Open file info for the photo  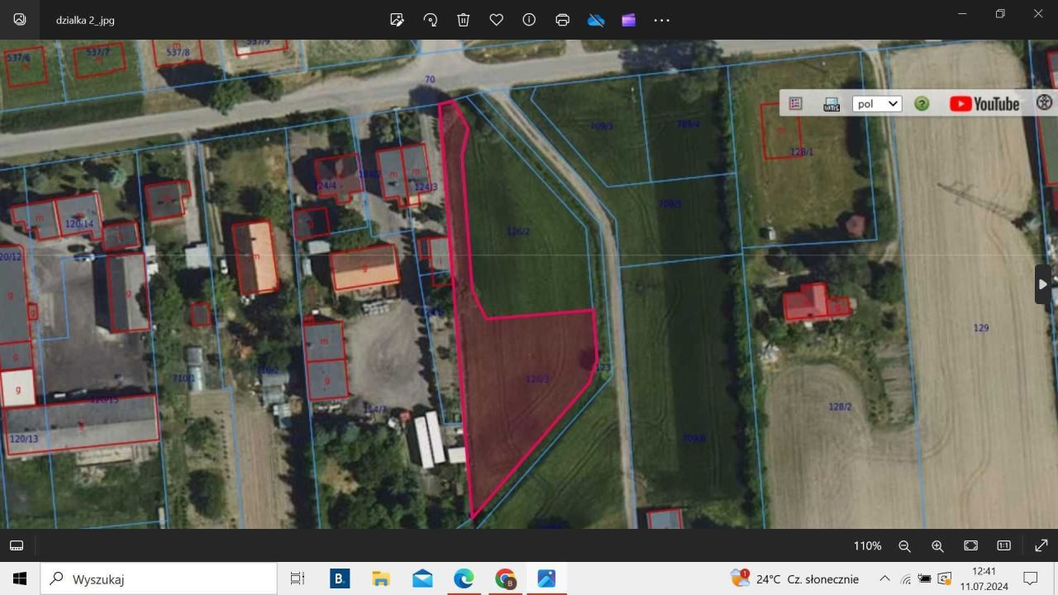click(x=529, y=19)
